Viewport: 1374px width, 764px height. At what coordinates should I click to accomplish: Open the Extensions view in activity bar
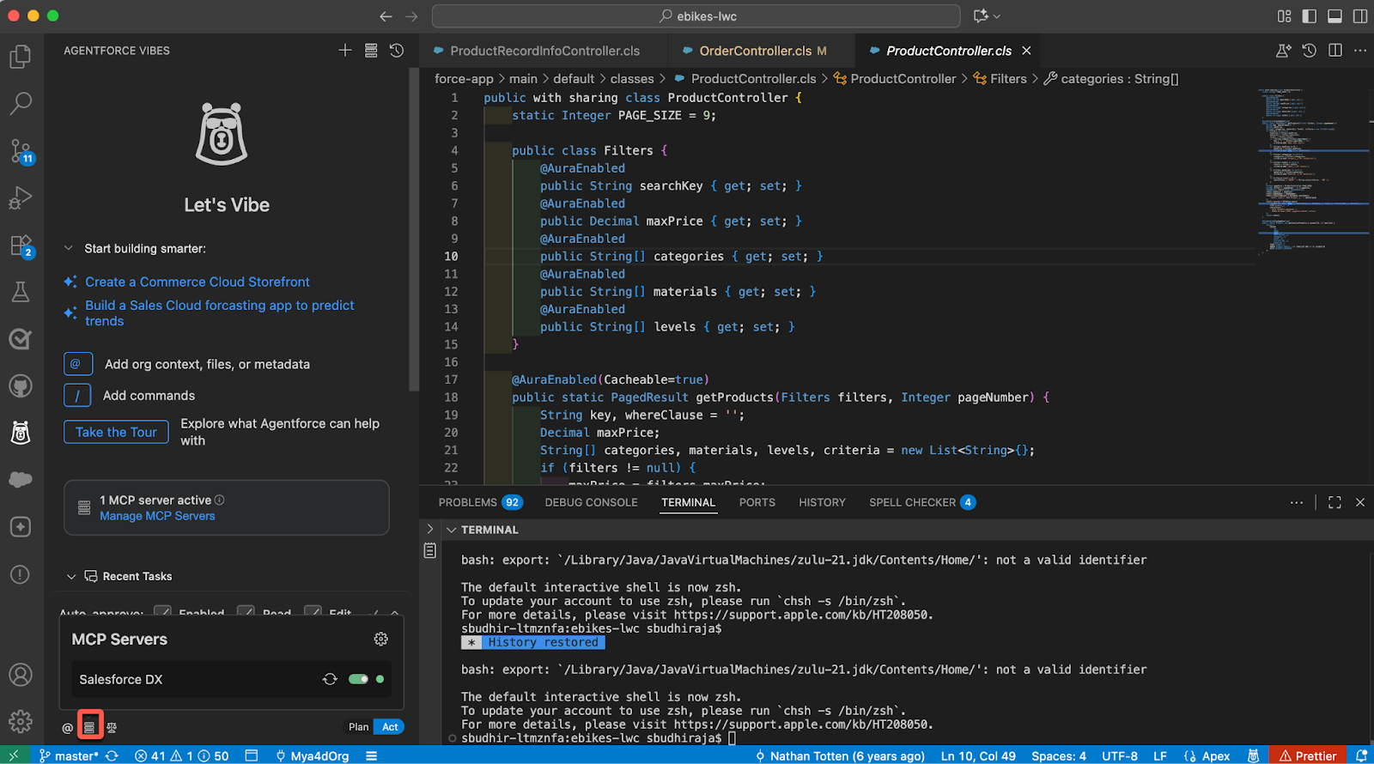click(x=21, y=246)
